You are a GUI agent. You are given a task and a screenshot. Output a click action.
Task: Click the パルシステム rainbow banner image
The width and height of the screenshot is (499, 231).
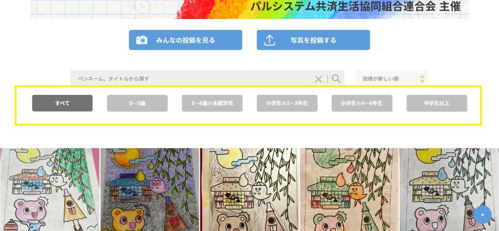[x=249, y=9]
